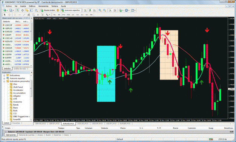Click the zoom in magnifier icon
The width and height of the screenshot is (236, 142).
(x=100, y=11)
